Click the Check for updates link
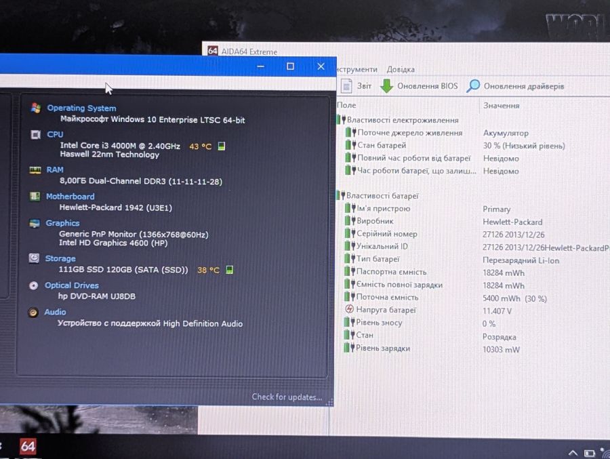 [x=287, y=397]
